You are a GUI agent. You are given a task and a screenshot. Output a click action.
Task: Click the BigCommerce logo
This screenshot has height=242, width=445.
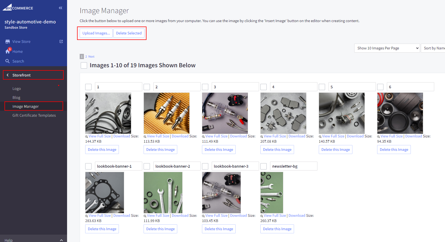click(x=18, y=8)
